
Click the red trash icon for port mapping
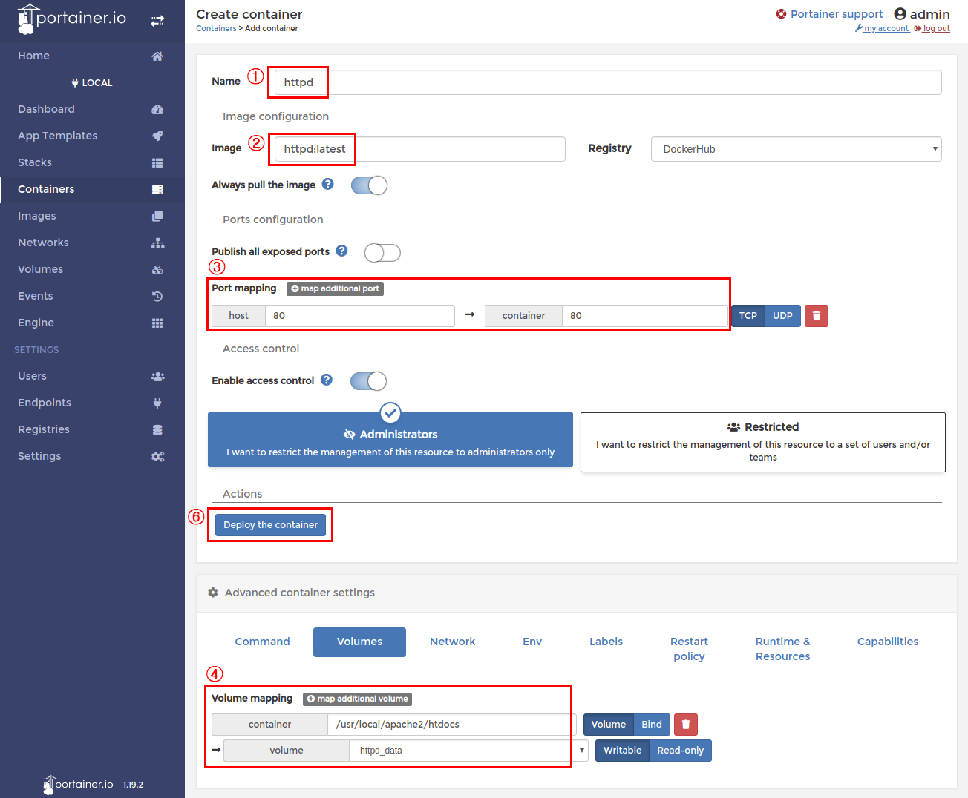[817, 316]
